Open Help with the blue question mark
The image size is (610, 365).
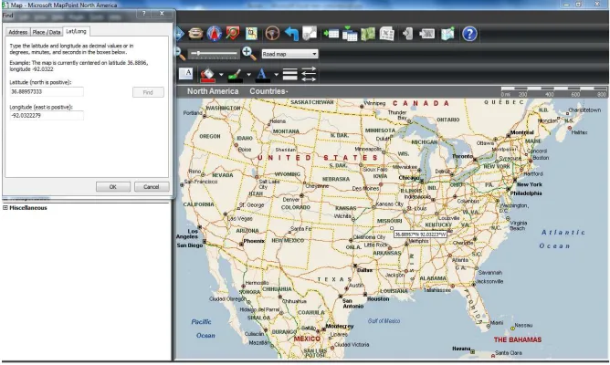tap(469, 34)
